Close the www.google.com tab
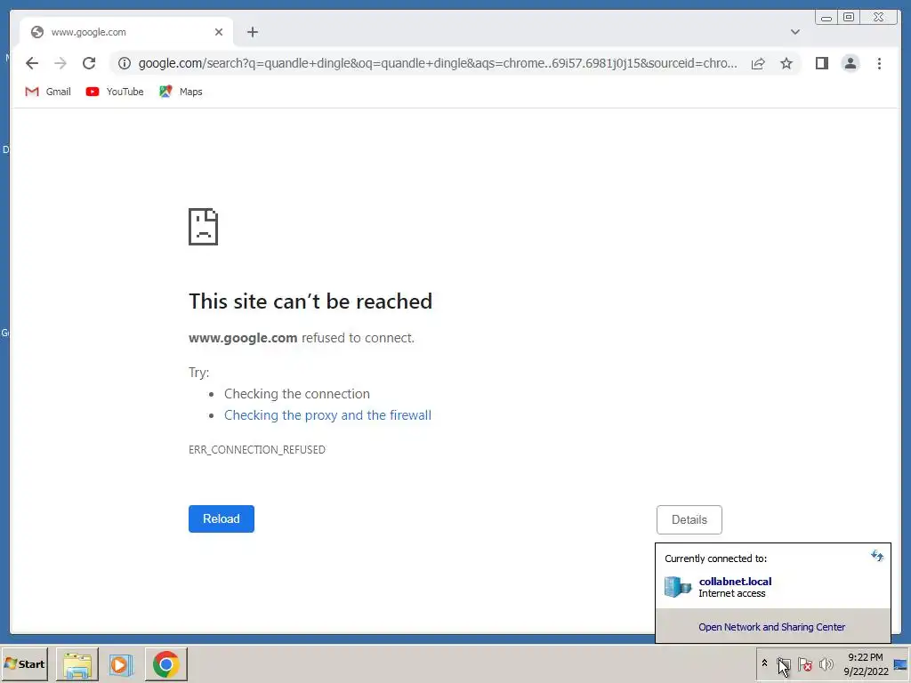This screenshot has width=911, height=683. (x=219, y=32)
